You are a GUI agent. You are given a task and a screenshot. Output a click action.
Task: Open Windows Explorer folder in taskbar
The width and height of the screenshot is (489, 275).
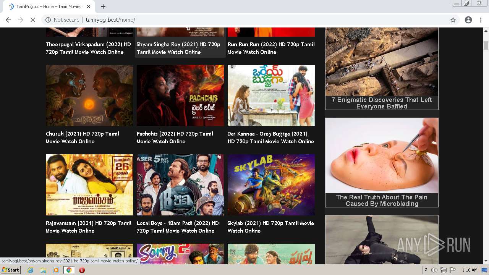pos(43,270)
